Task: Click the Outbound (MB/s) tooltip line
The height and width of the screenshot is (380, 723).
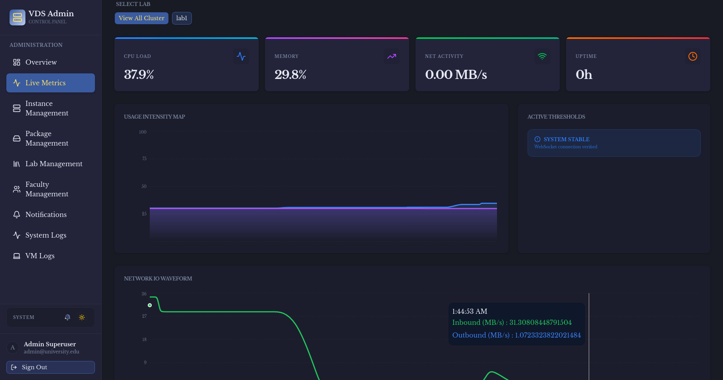Action: [x=516, y=335]
